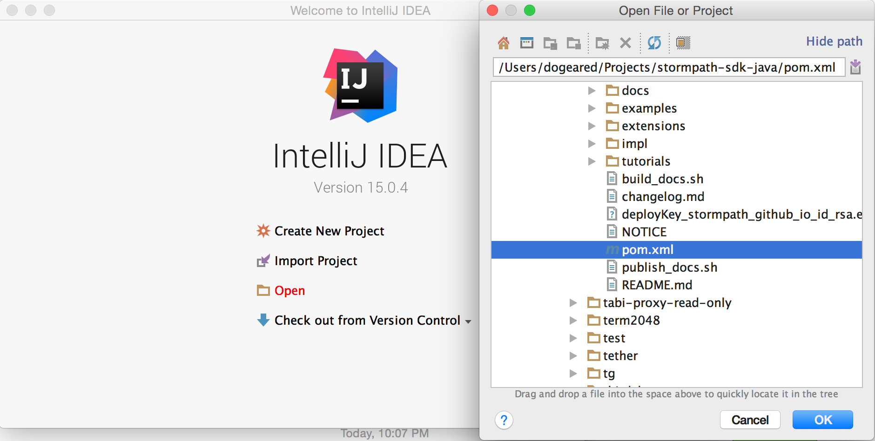Refresh the file tree
Viewport: 875px width, 441px height.
[654, 43]
